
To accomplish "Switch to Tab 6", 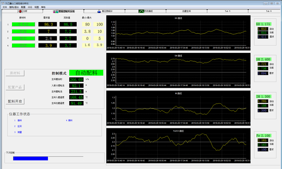I will pos(269,11).
